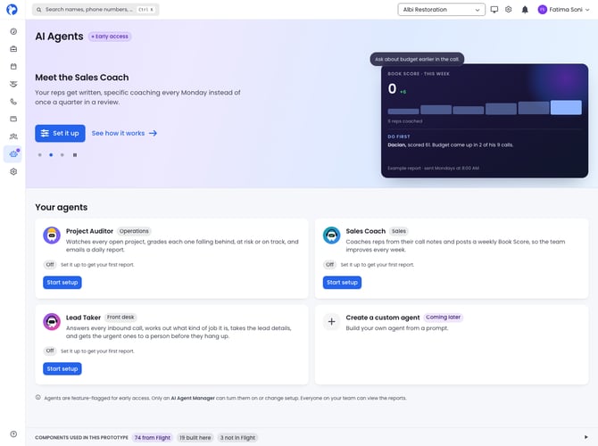The width and height of the screenshot is (598, 446).
Task: Click the arrow after See how it works
Action: tap(153, 133)
